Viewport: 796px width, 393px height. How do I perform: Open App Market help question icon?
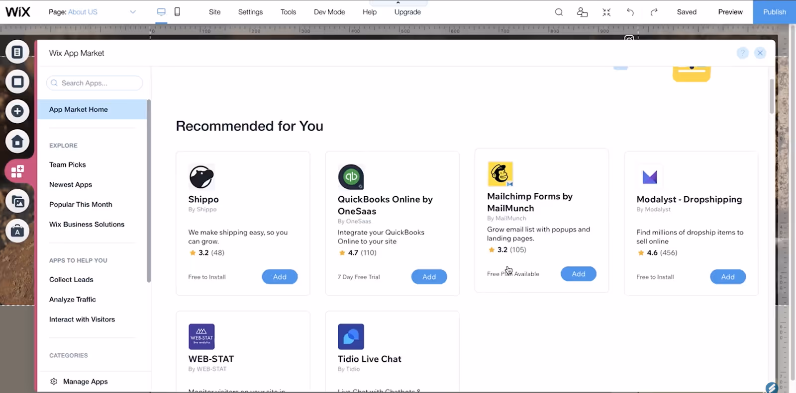click(x=742, y=53)
